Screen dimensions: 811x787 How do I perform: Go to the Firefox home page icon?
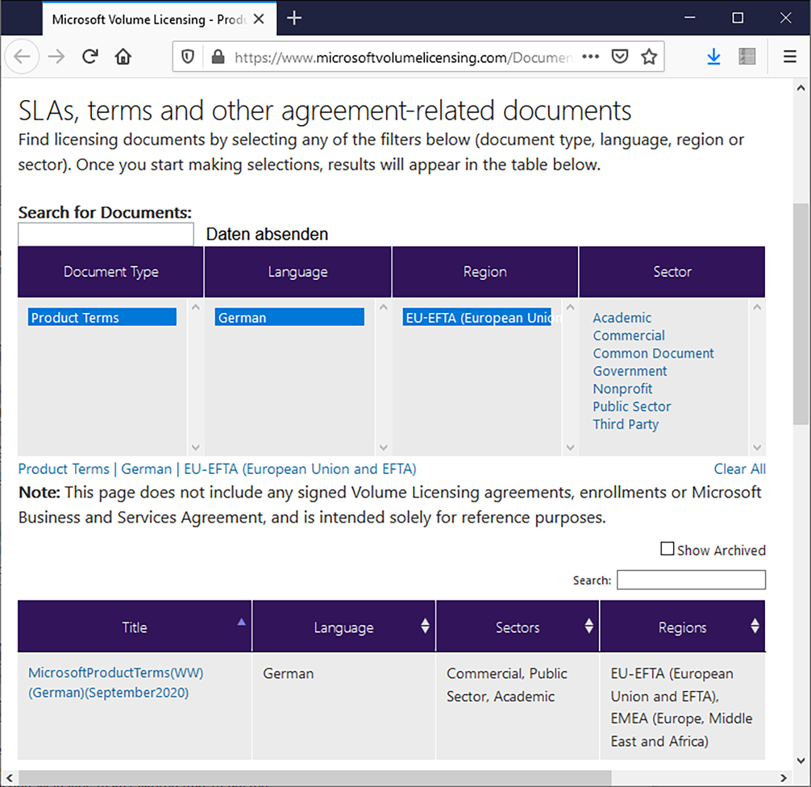[123, 56]
